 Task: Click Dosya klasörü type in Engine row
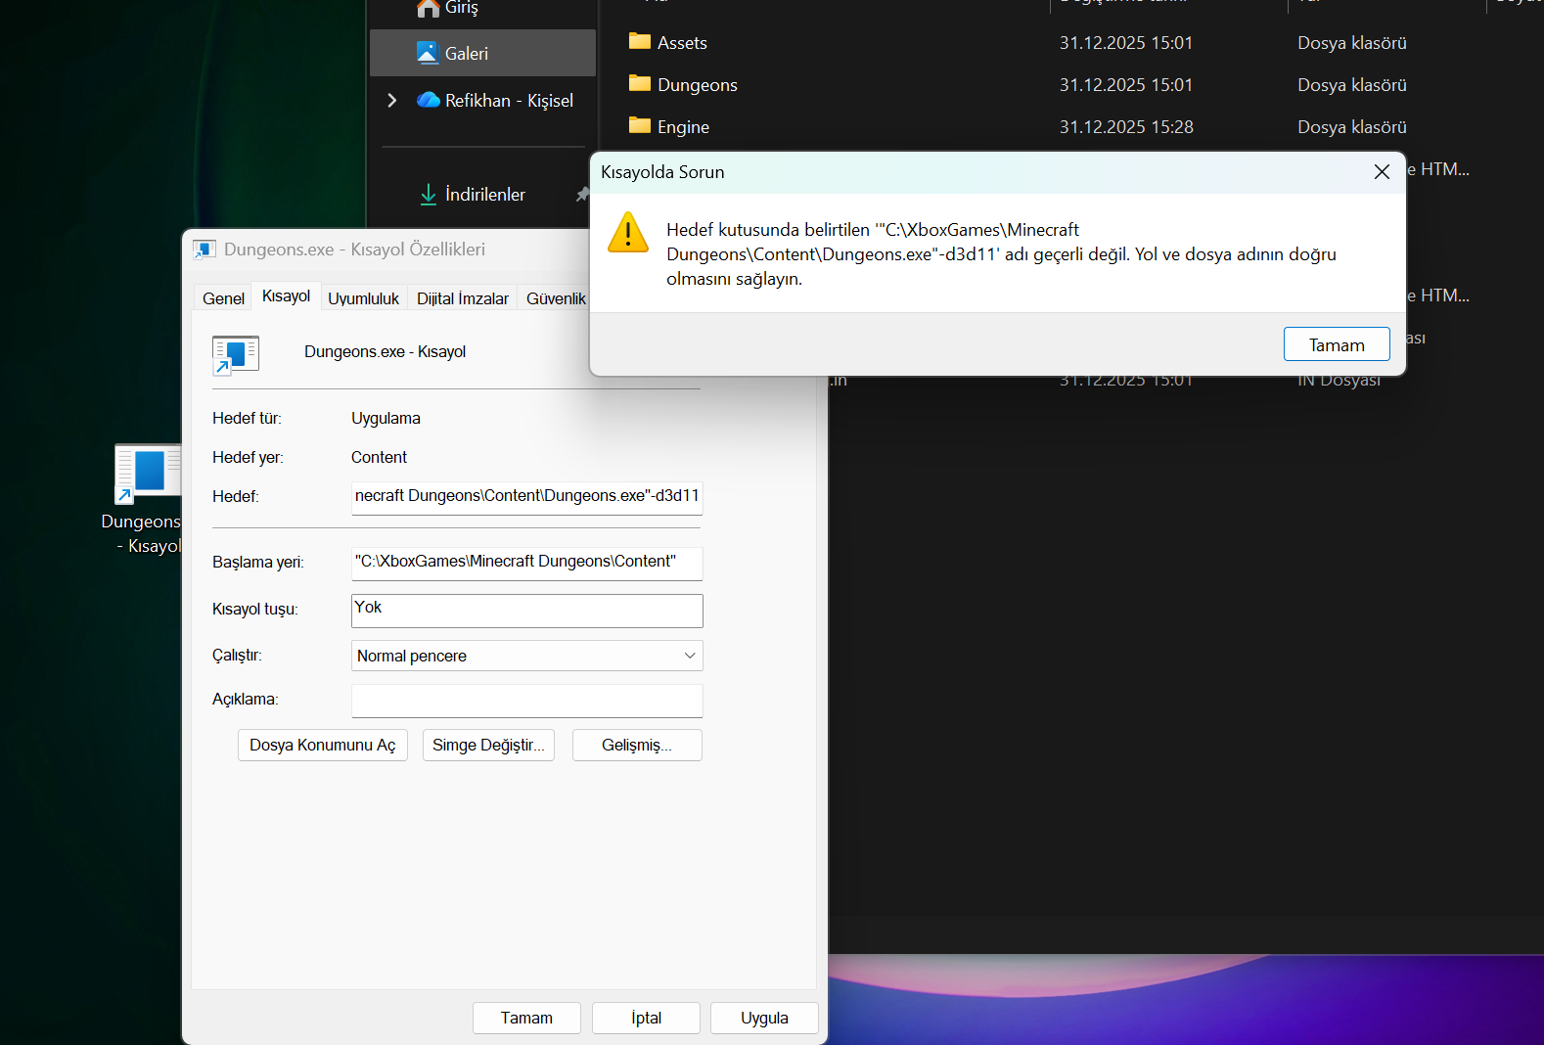pyautogui.click(x=1352, y=127)
